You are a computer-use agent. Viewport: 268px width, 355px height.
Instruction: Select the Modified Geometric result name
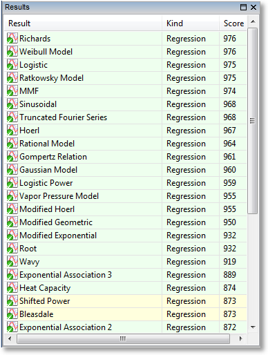click(x=56, y=222)
